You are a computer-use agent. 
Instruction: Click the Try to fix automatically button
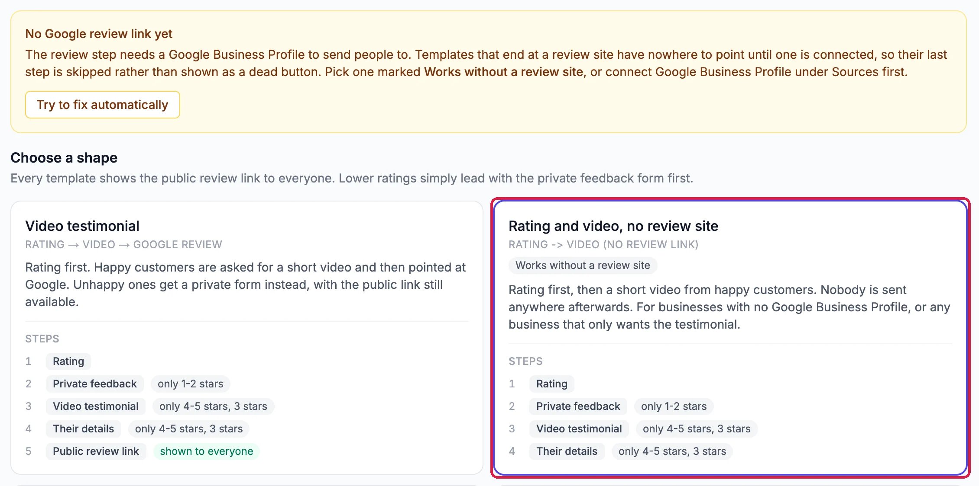pos(102,105)
